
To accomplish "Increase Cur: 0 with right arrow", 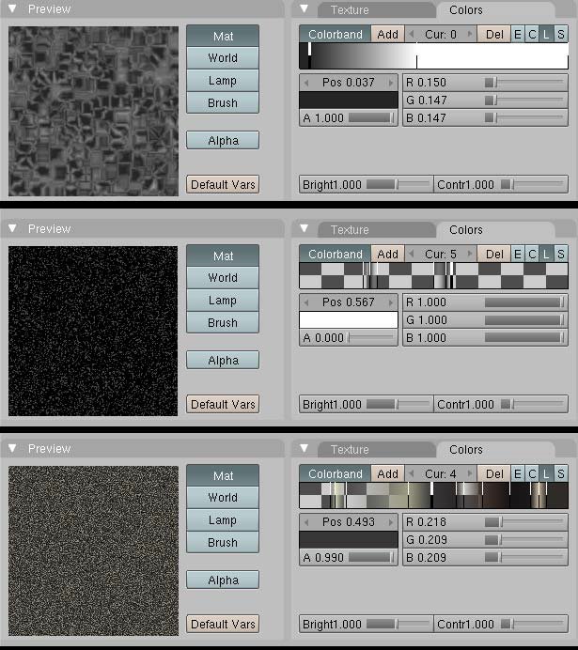I will click(470, 34).
